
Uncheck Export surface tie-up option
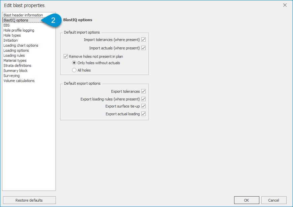coord(143,106)
